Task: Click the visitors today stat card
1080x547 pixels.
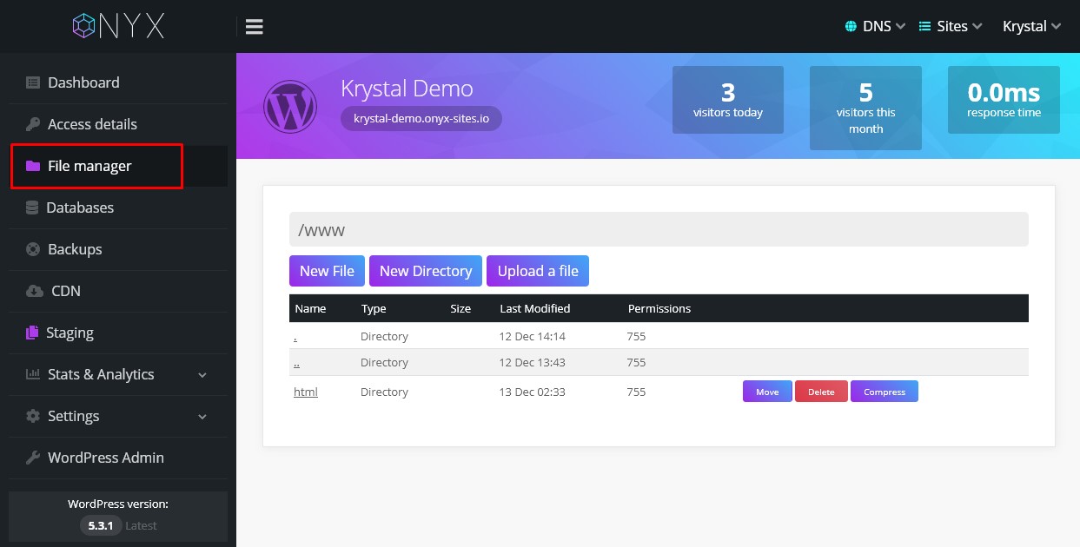Action: point(728,100)
